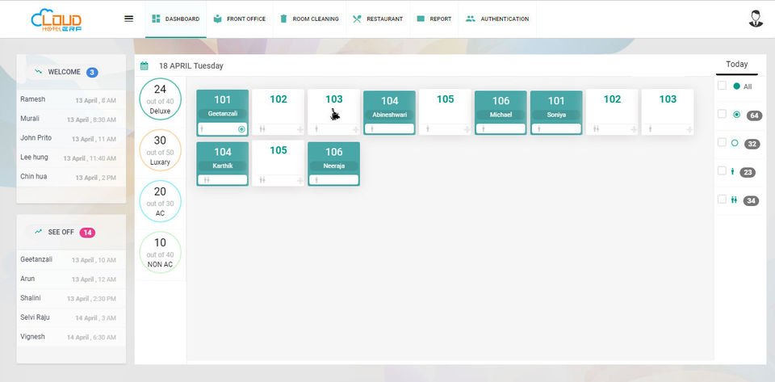Open room 101 card with guest Soniya

point(556,113)
